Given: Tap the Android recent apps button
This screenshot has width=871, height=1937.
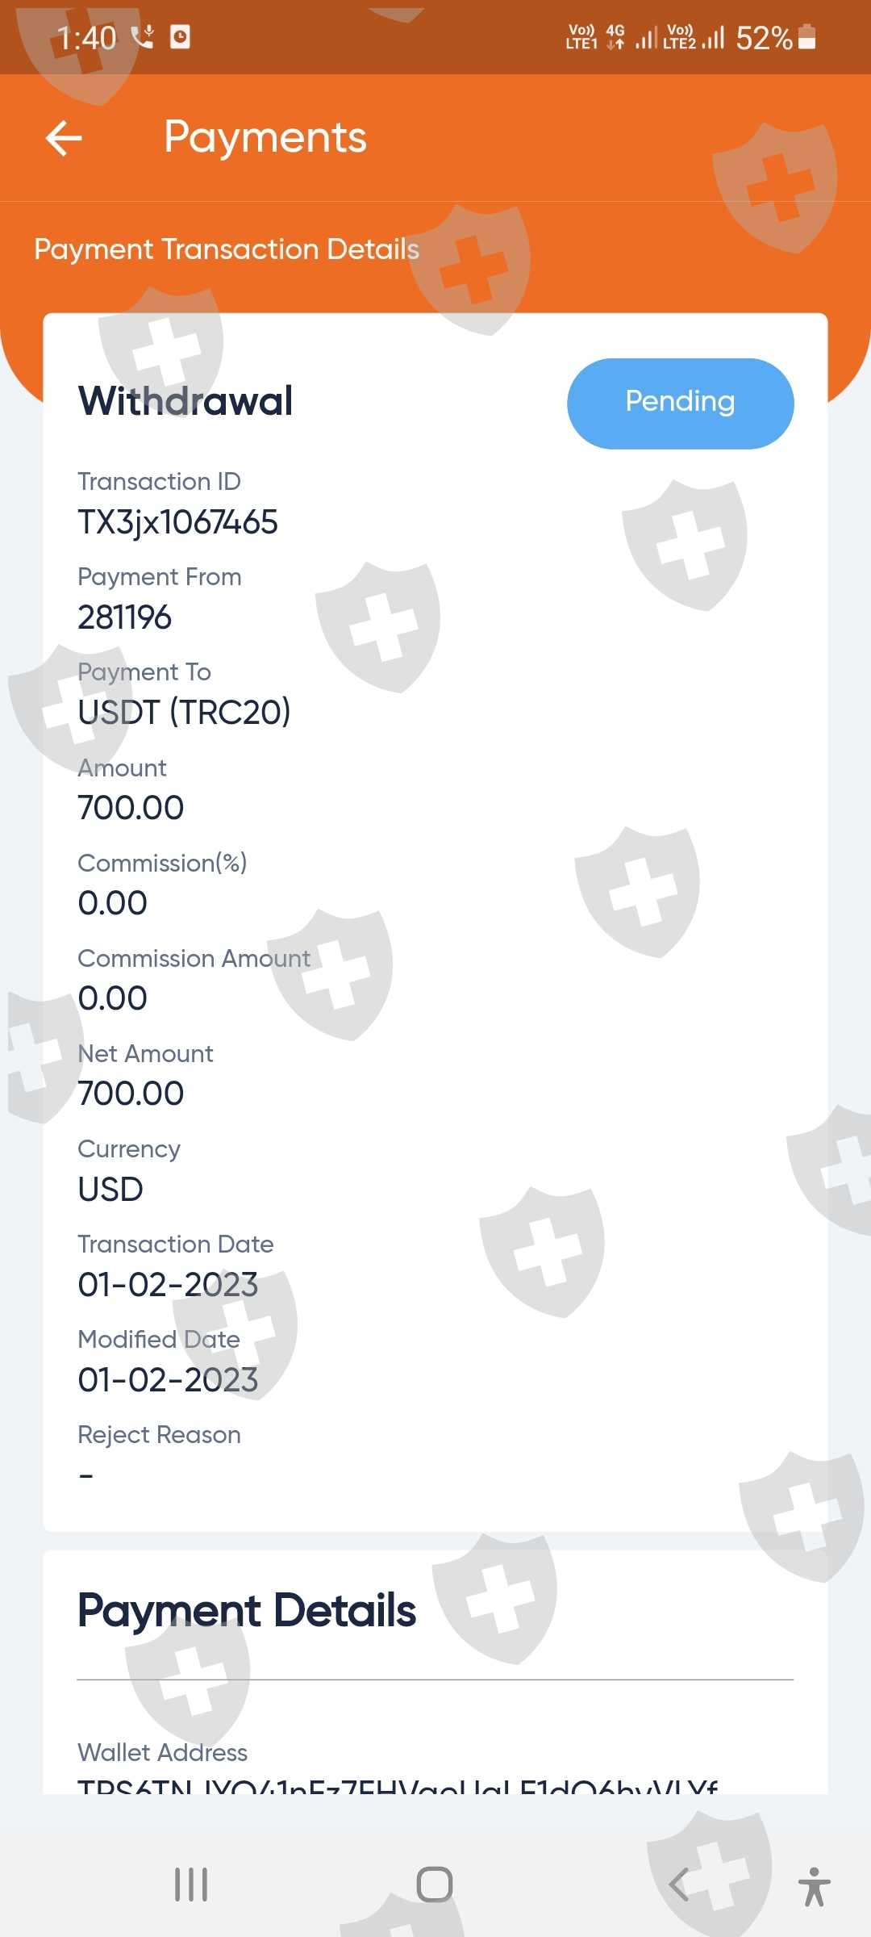Looking at the screenshot, I should [x=191, y=1885].
